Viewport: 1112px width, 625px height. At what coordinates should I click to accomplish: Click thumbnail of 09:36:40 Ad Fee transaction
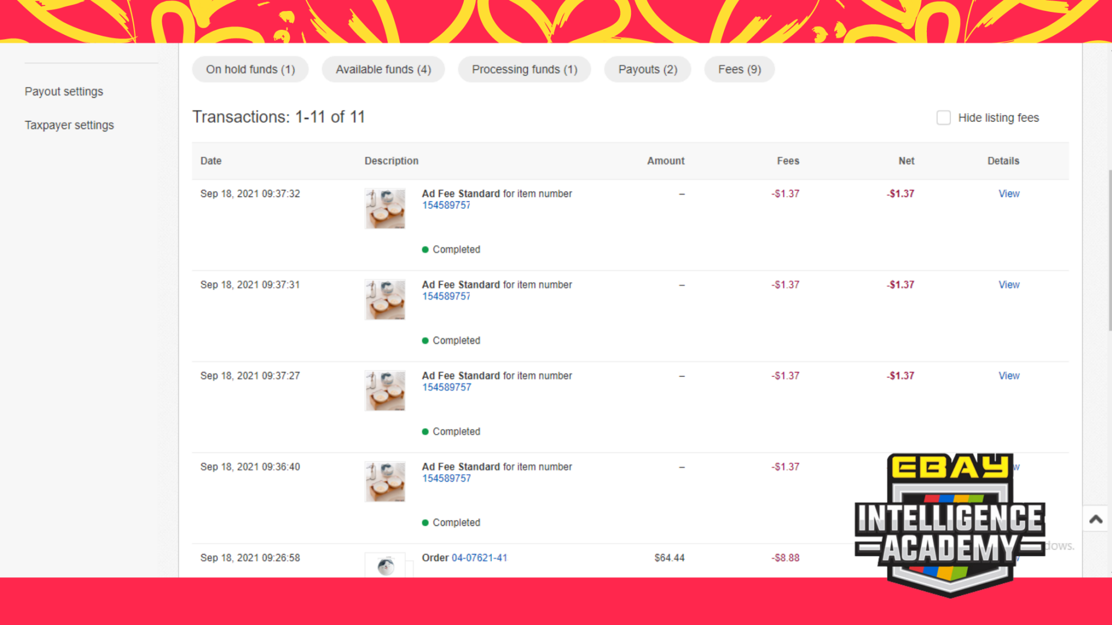pyautogui.click(x=385, y=482)
